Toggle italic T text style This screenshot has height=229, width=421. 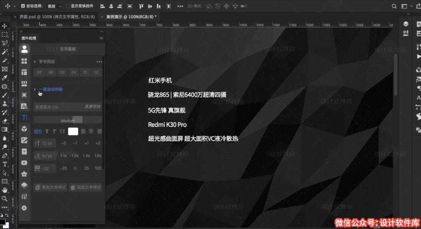[x=55, y=132]
